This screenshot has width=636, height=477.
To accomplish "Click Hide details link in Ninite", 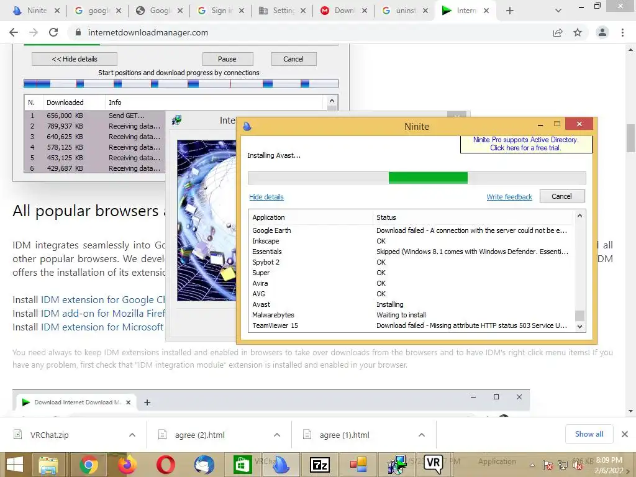I will pyautogui.click(x=266, y=197).
